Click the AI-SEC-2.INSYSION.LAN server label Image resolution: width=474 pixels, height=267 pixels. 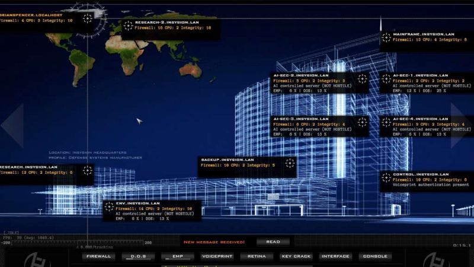click(x=301, y=75)
